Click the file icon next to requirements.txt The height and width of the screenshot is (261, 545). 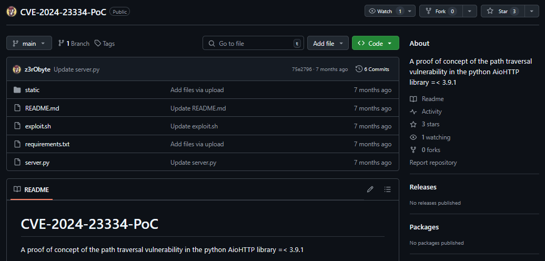pos(17,144)
